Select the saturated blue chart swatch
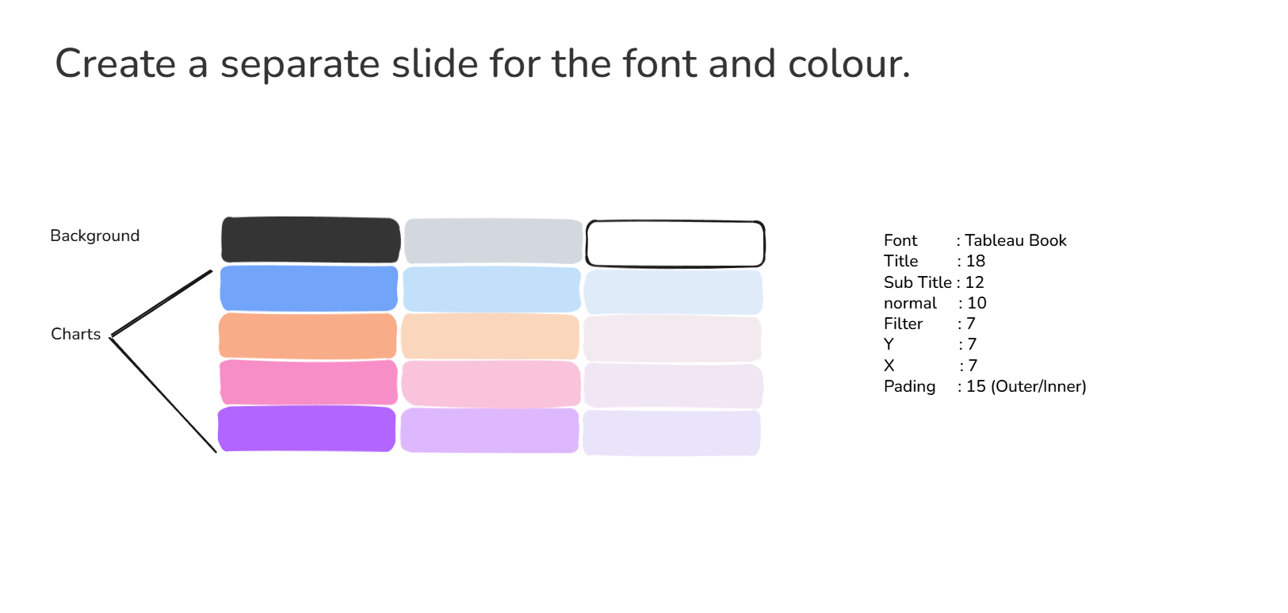The height and width of the screenshot is (613, 1288). pyautogui.click(x=308, y=289)
